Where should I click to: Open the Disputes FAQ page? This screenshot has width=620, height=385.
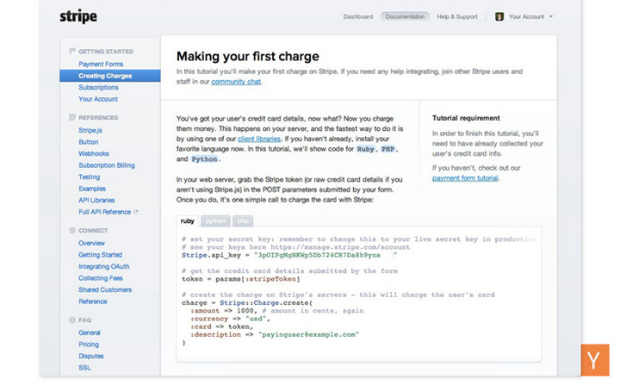point(91,356)
